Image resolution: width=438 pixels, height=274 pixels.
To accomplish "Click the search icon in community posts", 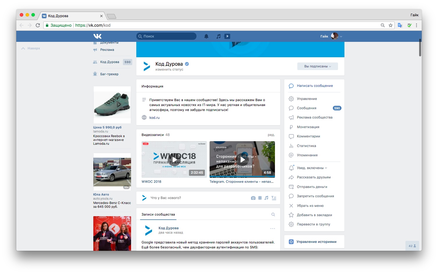I will (273, 214).
